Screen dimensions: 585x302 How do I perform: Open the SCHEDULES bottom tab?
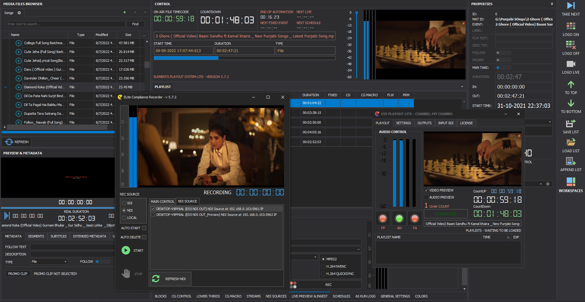341,296
